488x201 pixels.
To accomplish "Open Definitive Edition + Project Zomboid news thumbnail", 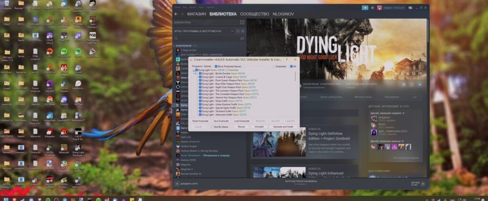I will point(279,142).
